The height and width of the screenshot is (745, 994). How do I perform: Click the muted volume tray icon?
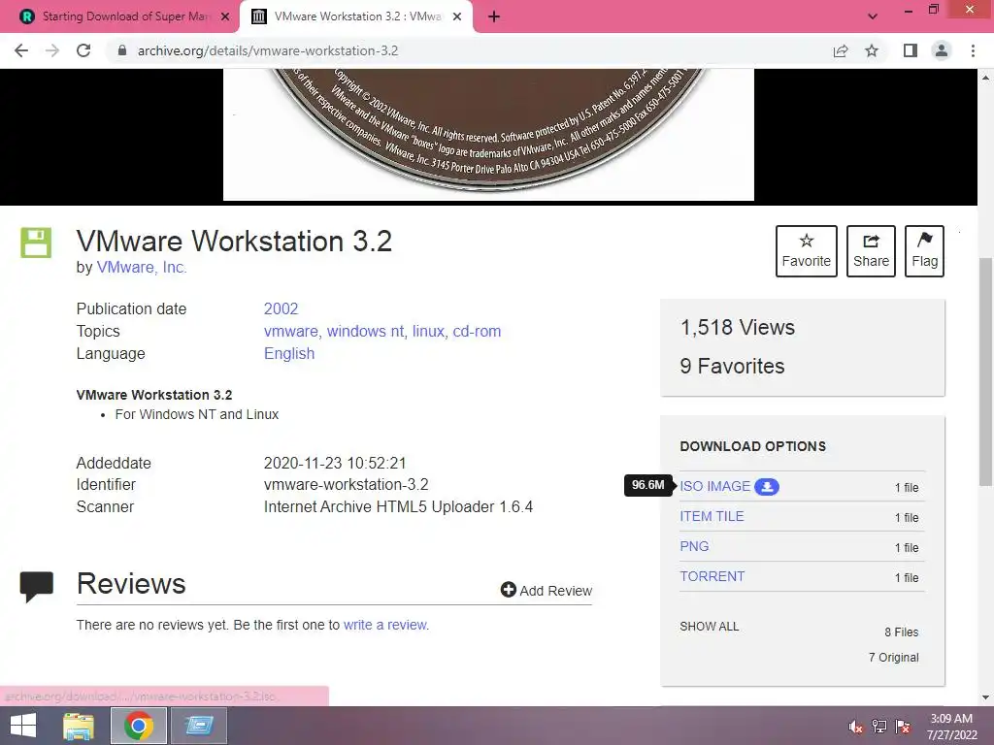coord(856,727)
